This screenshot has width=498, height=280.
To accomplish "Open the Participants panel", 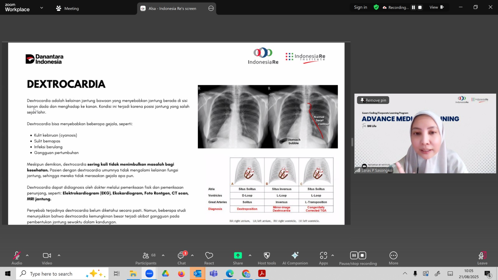I will [146, 258].
